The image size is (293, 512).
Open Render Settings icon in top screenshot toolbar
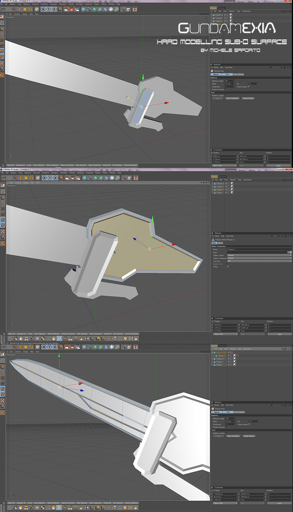click(77, 9)
